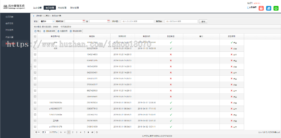Select the highlighted 会员管理 top tab
The width and height of the screenshot is (281, 138).
50,8
